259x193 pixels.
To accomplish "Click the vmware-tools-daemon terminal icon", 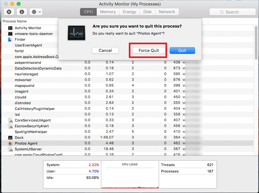I will [10, 34].
